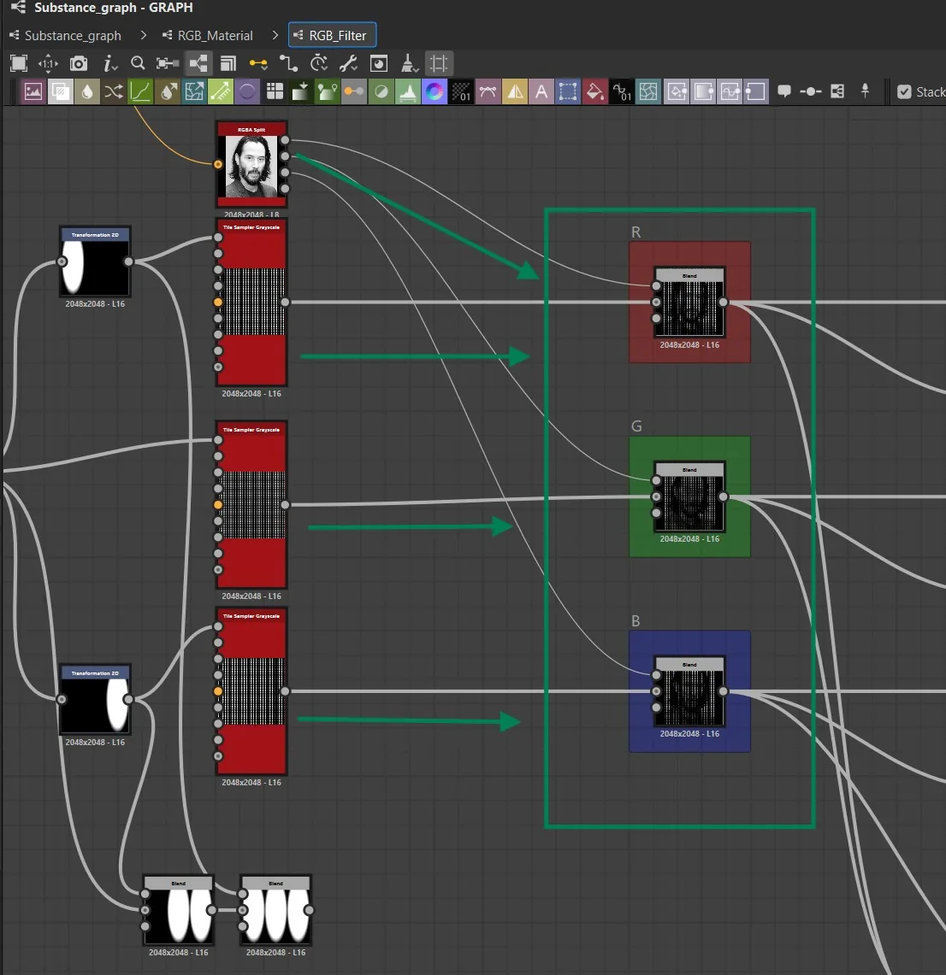The height and width of the screenshot is (975, 946).
Task: Select the top Tile Sampler Grayscale node
Action: [251, 302]
